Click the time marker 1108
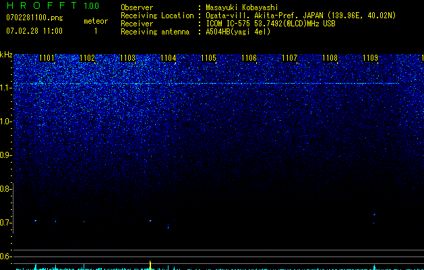Screen dimensions: 424x270 tap(330, 58)
